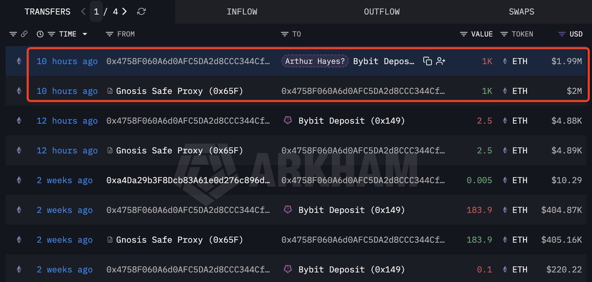The width and height of the screenshot is (592, 282).
Task: Open Gnosis Safe Proxy in second row
Action: [179, 91]
